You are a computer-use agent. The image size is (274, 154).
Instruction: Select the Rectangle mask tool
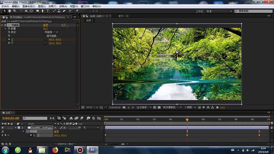point(38,11)
